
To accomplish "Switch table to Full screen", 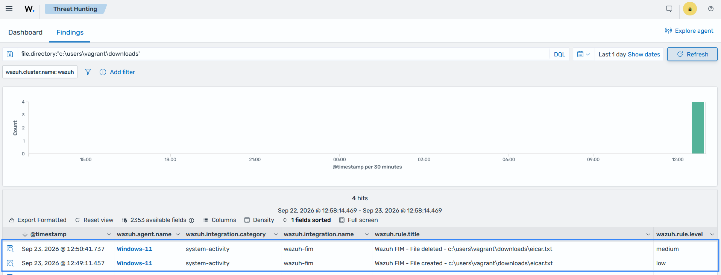I will pyautogui.click(x=358, y=220).
